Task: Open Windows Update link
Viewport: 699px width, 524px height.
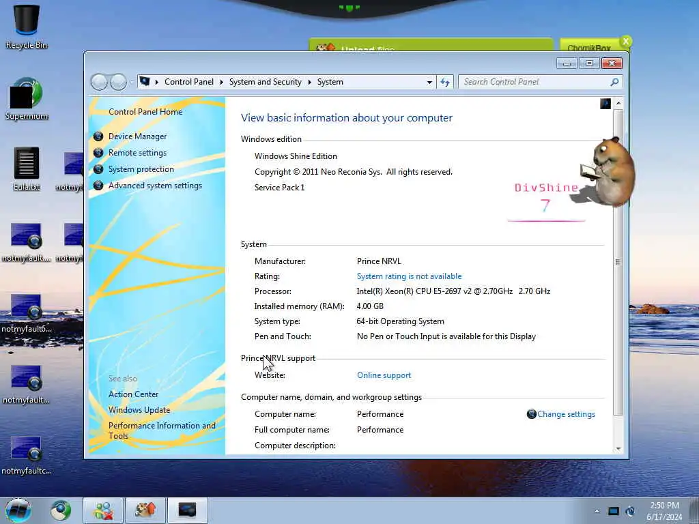Action: [x=139, y=410]
